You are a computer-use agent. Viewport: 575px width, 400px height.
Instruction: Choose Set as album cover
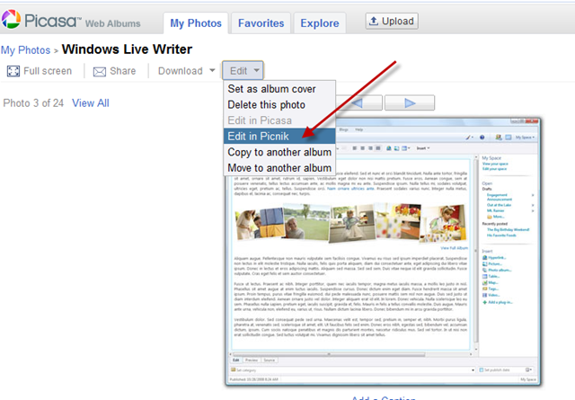[x=279, y=89]
